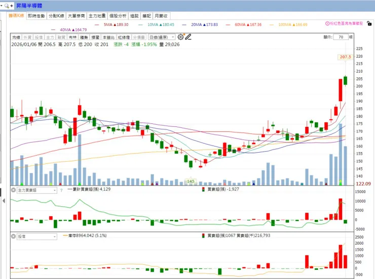Click the plus icon beside the stock name

[x=12, y=6]
